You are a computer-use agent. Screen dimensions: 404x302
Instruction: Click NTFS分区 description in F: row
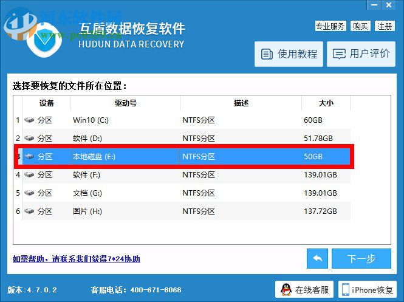[199, 175]
